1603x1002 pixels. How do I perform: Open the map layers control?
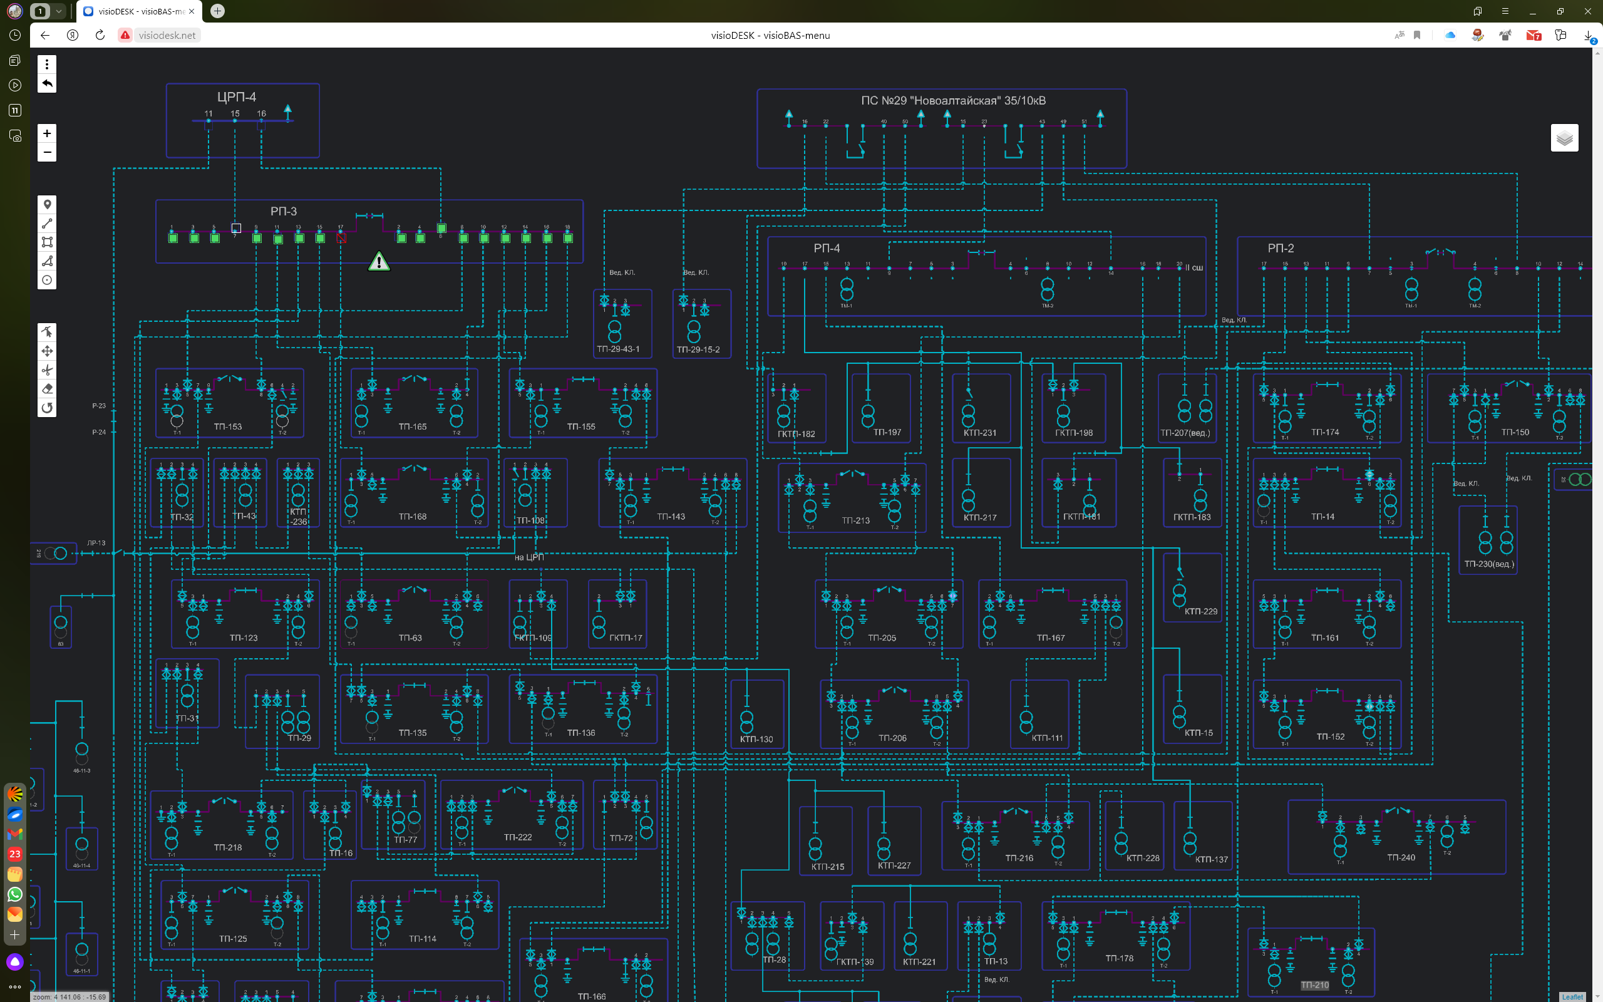pyautogui.click(x=1564, y=138)
